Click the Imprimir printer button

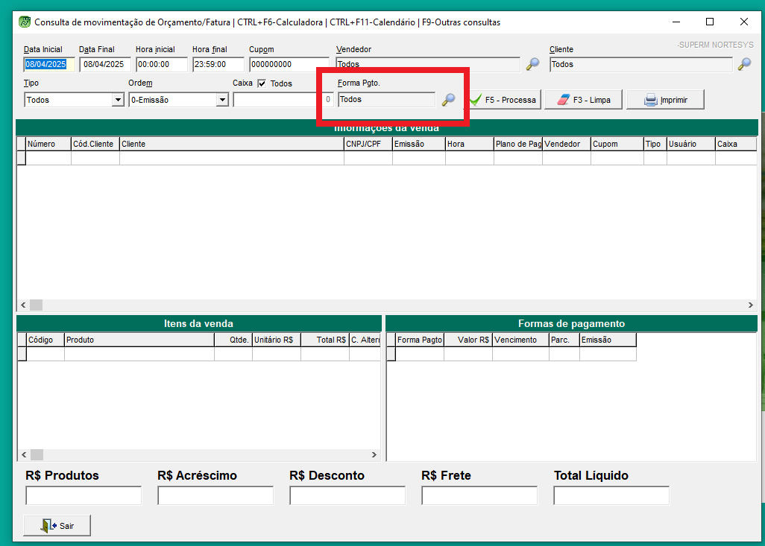click(x=665, y=100)
